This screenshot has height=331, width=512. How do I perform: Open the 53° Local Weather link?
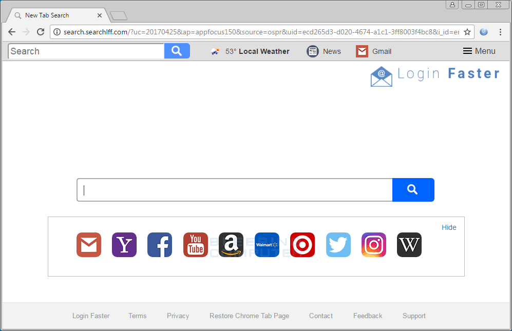[257, 51]
